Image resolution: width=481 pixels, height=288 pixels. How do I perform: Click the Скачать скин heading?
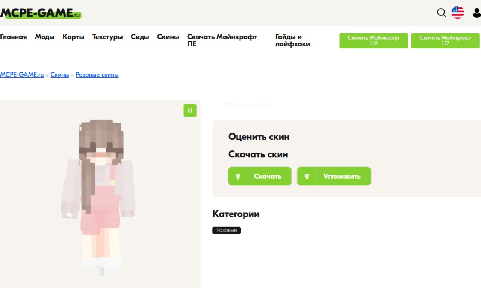point(258,154)
